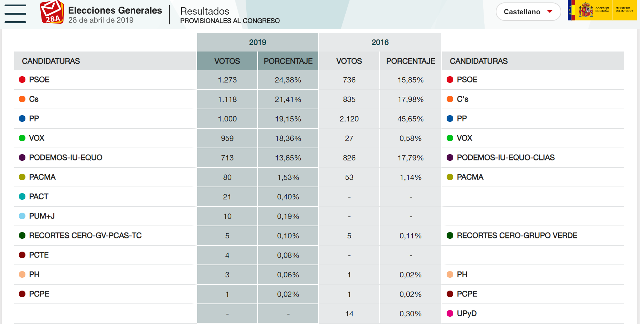Click the PACMA row in the 2019 list
The image size is (640, 324).
pos(42,177)
